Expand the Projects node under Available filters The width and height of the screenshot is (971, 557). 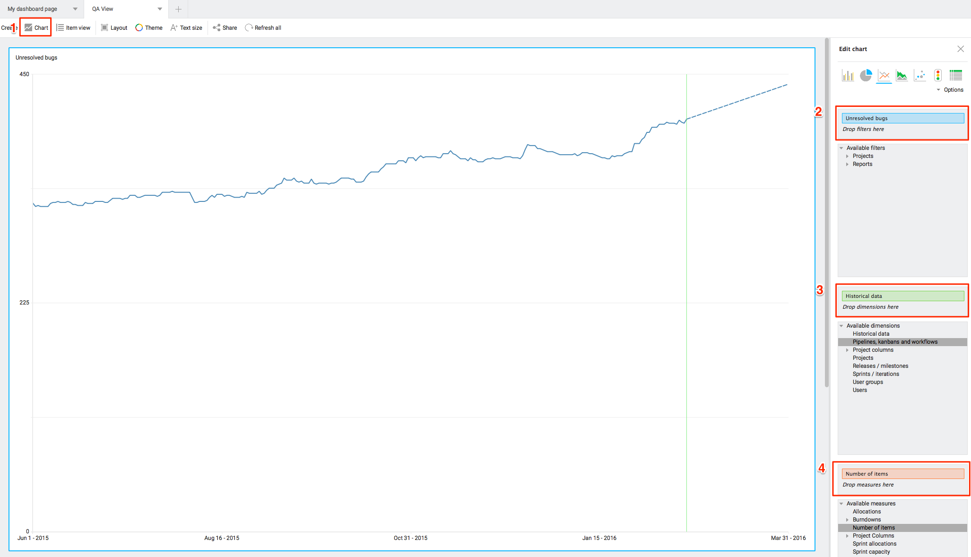[847, 156]
